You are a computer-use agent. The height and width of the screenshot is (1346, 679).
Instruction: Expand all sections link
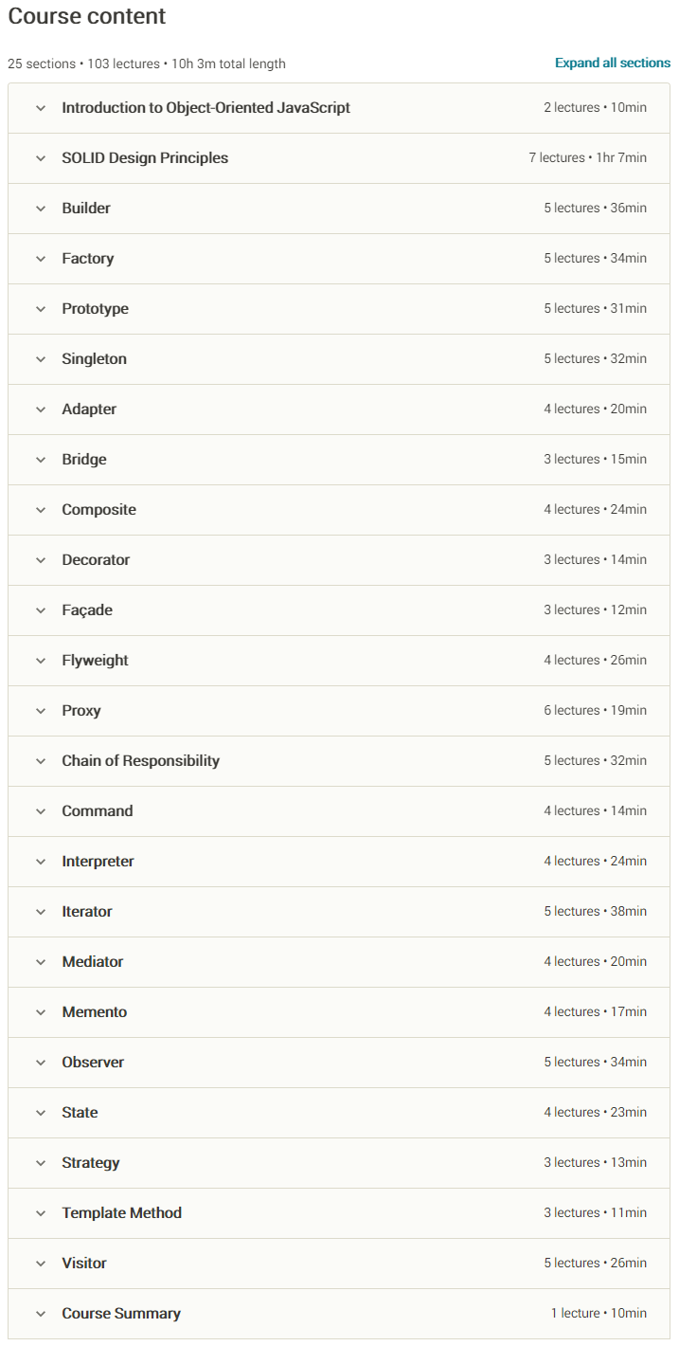pos(613,64)
